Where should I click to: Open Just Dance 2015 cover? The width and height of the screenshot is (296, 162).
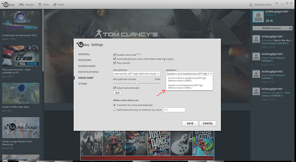coord(159,143)
